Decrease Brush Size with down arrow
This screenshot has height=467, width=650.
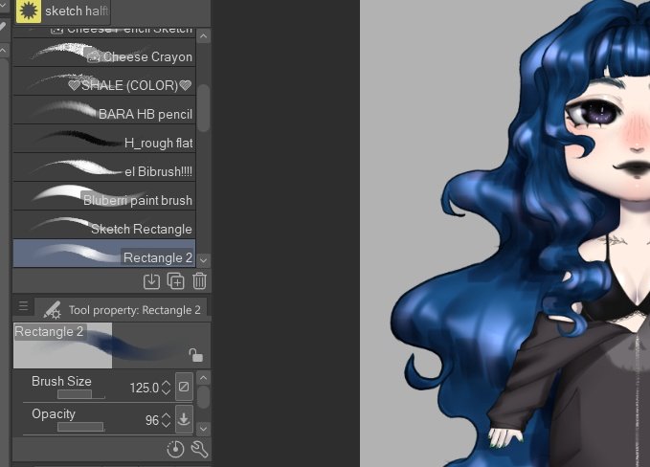167,391
